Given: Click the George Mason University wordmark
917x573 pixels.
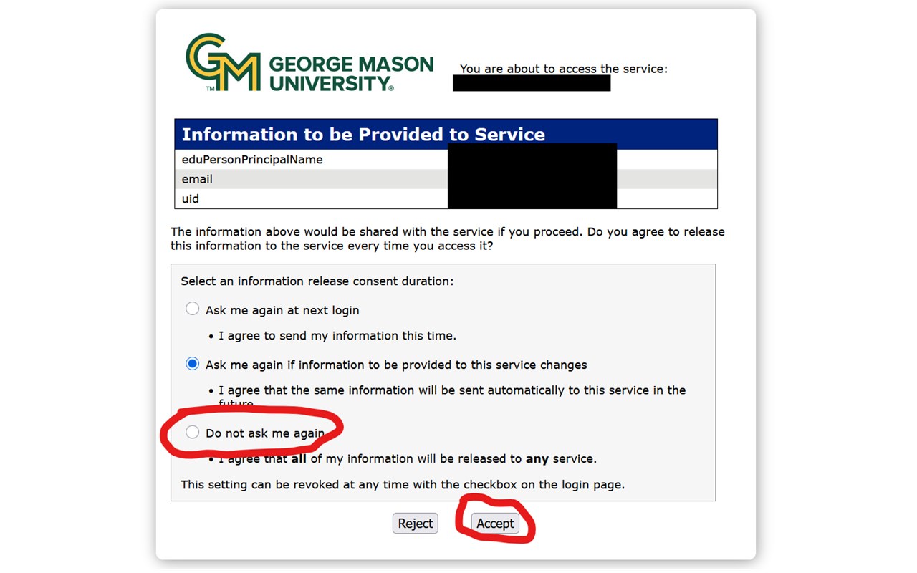Looking at the screenshot, I should 351,74.
